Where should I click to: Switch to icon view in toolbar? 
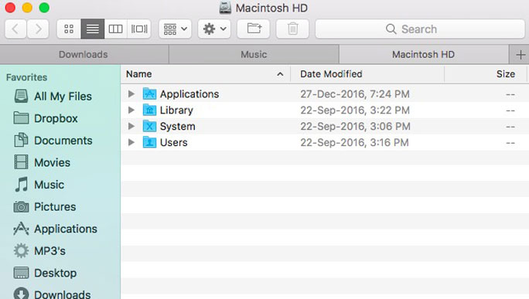(x=69, y=29)
